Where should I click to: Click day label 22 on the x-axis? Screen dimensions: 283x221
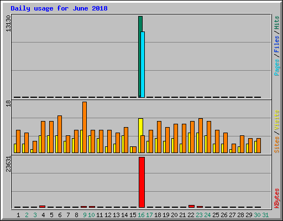click(x=191, y=215)
